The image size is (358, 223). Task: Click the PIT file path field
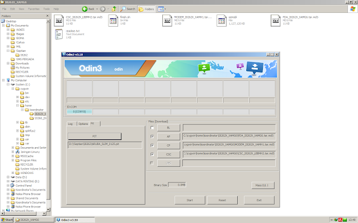pyautogui.click(x=105, y=145)
